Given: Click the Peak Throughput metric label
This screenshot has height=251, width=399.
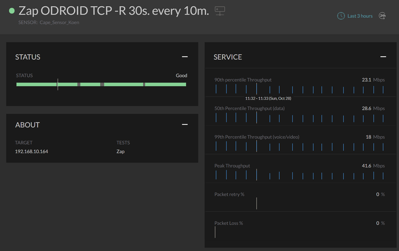Looking at the screenshot, I should 232,166.
